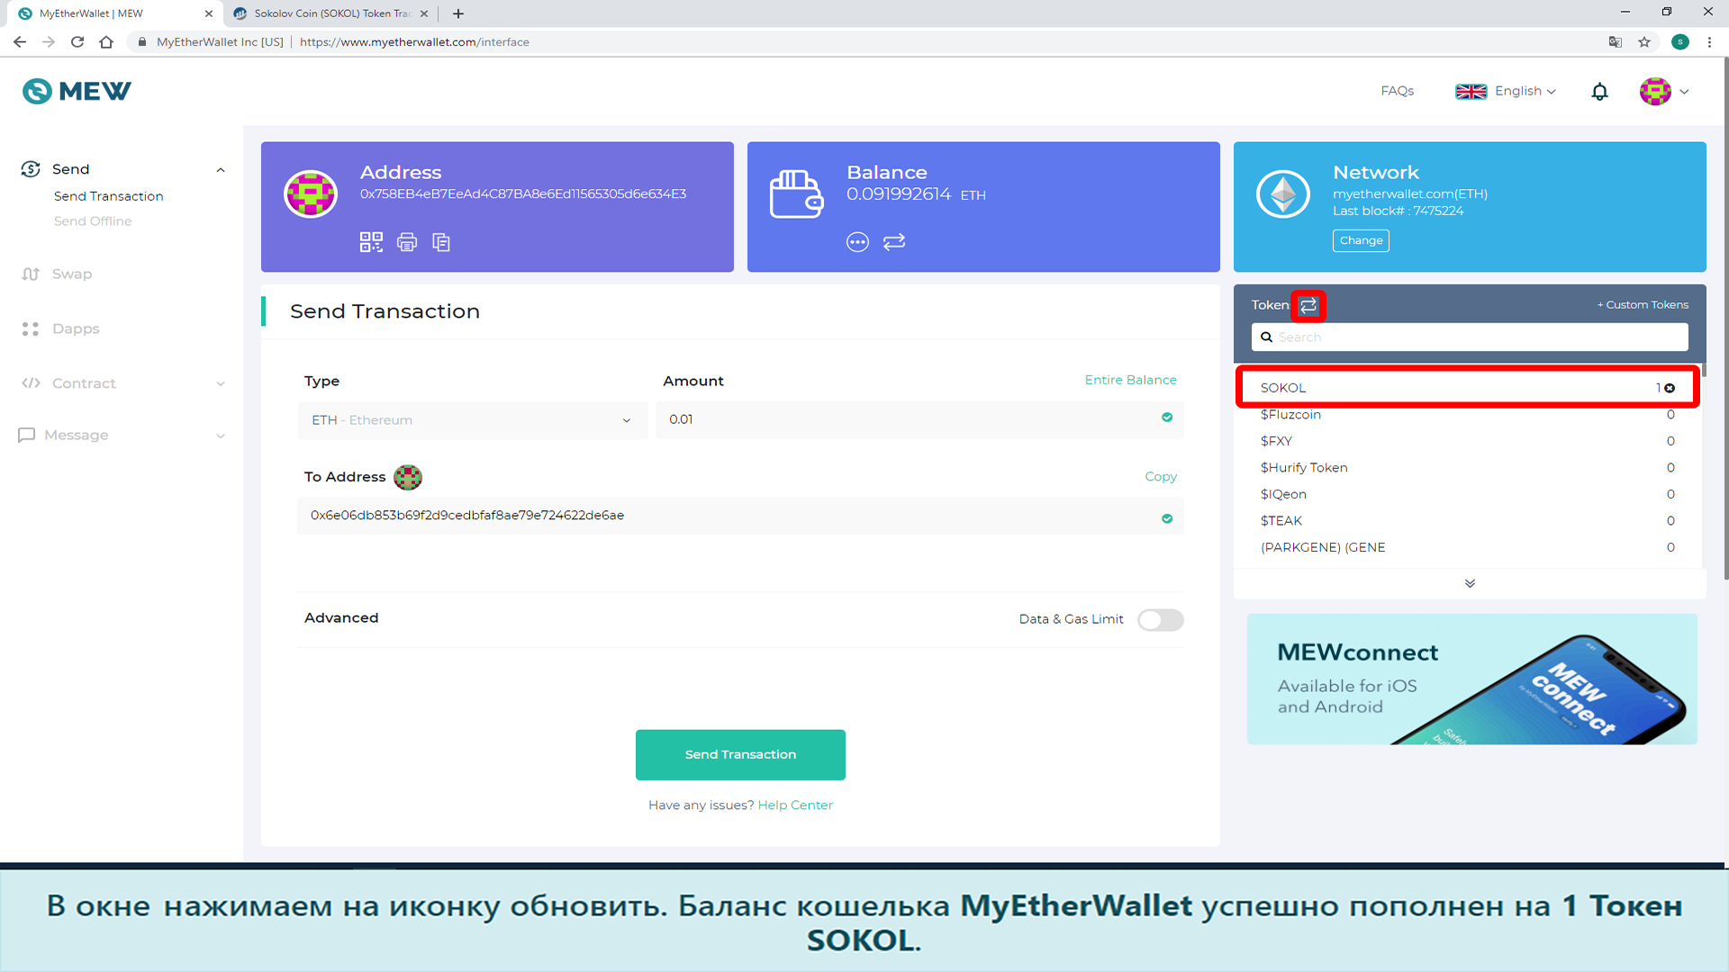The height and width of the screenshot is (972, 1729).
Task: Open balance details (three dots) icon
Action: (x=857, y=242)
